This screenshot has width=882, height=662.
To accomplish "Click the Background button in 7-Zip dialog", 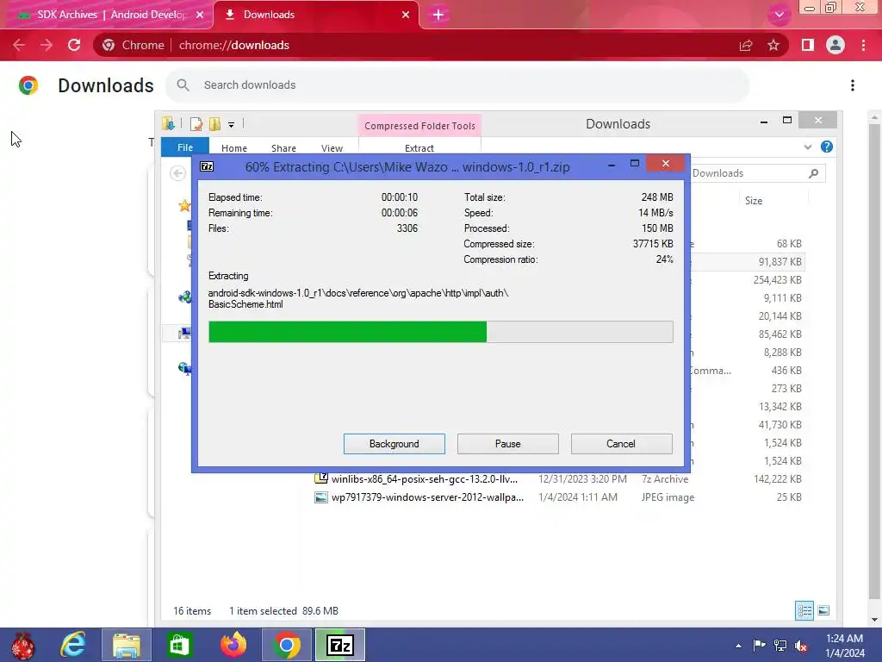I will point(394,444).
